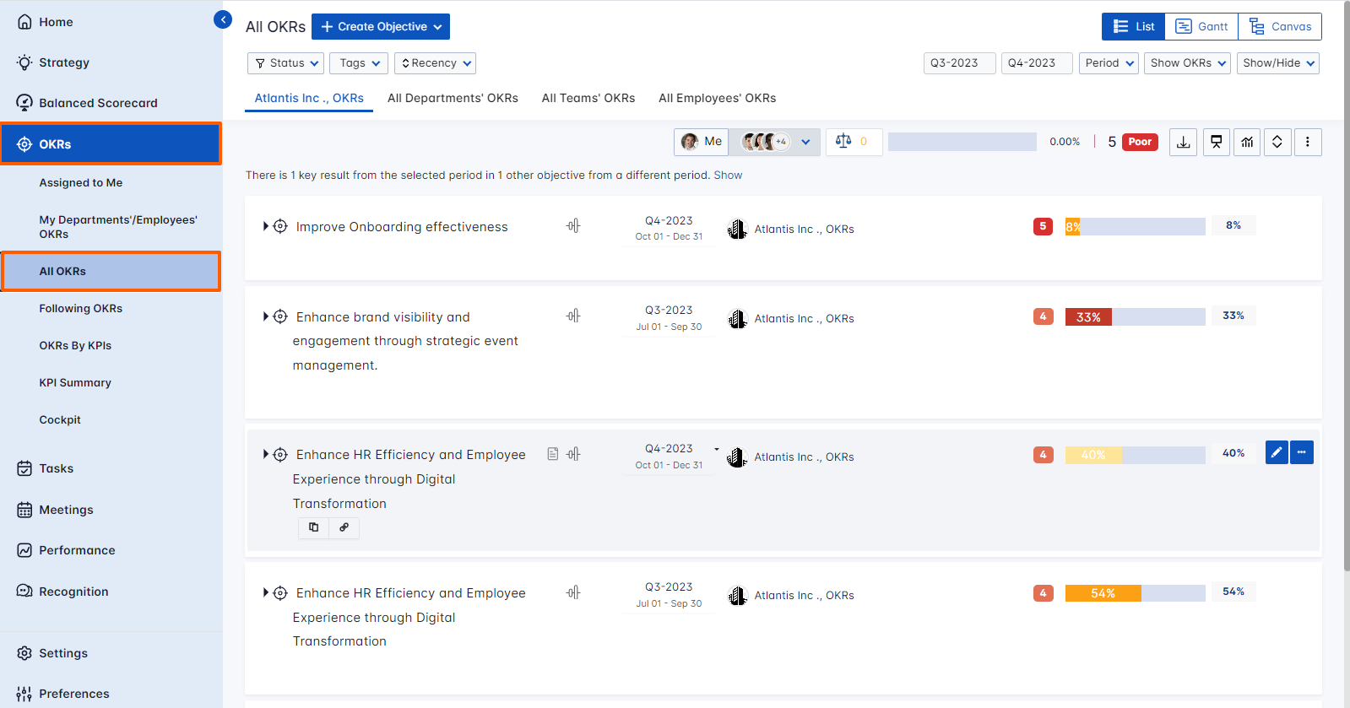Click the Show link in the key result notice
1350x708 pixels.
[x=728, y=176]
